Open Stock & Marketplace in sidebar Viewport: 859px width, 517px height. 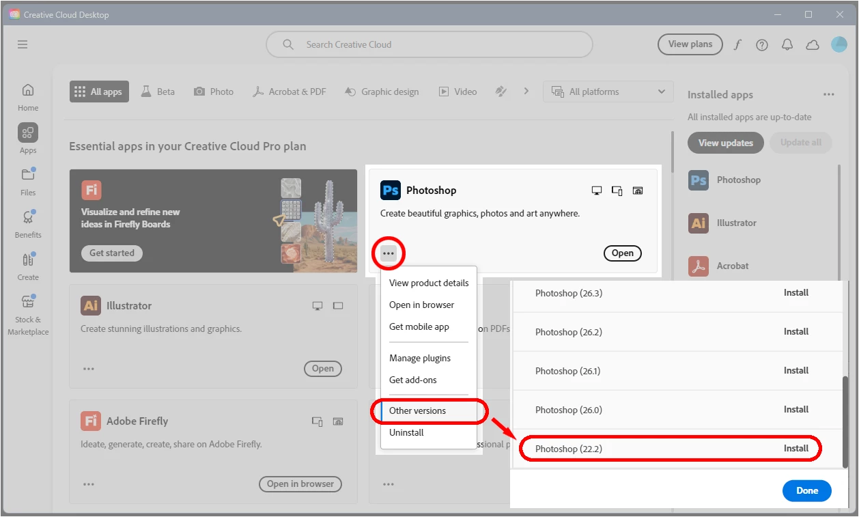click(28, 315)
